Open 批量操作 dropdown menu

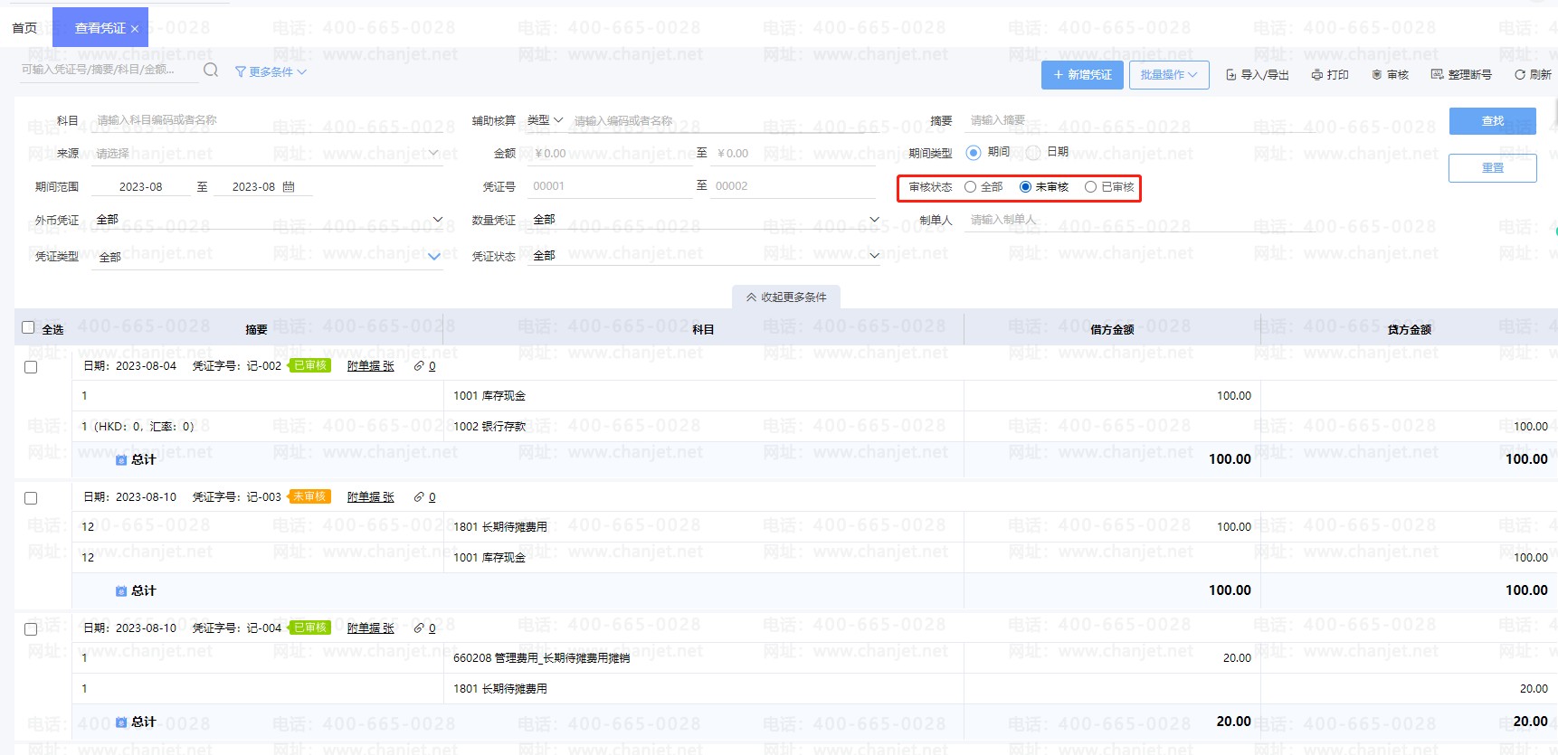click(x=1169, y=75)
